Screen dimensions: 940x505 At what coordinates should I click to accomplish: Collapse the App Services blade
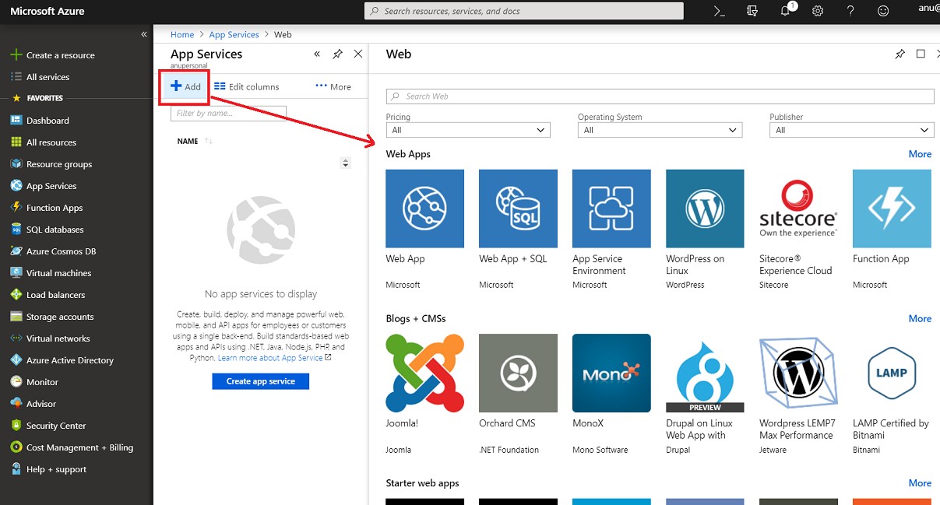click(317, 54)
